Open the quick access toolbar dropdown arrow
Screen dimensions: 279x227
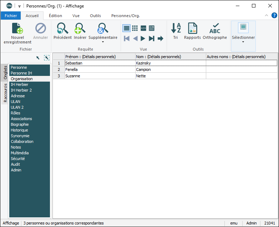tap(19, 6)
